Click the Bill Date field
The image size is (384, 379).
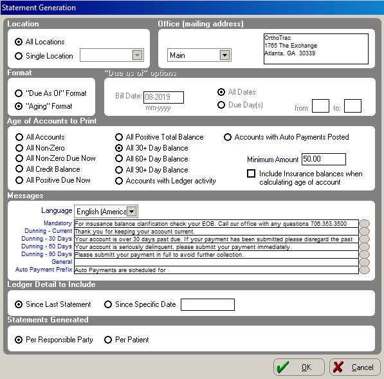pos(163,97)
